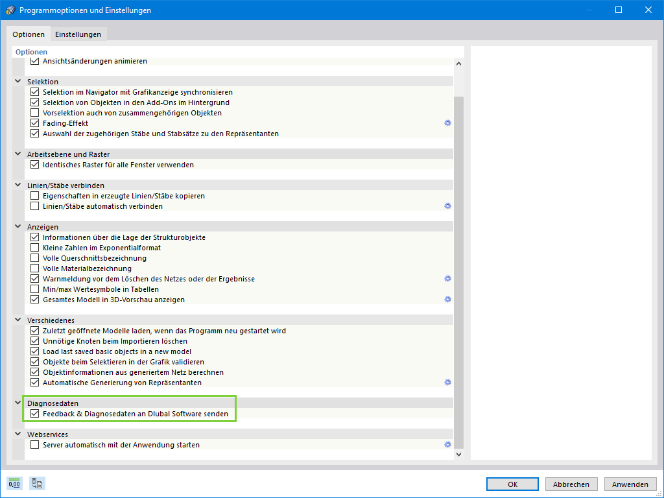Screen dimensions: 664x498
Task: Click the Abbrechen button
Action: click(571, 484)
